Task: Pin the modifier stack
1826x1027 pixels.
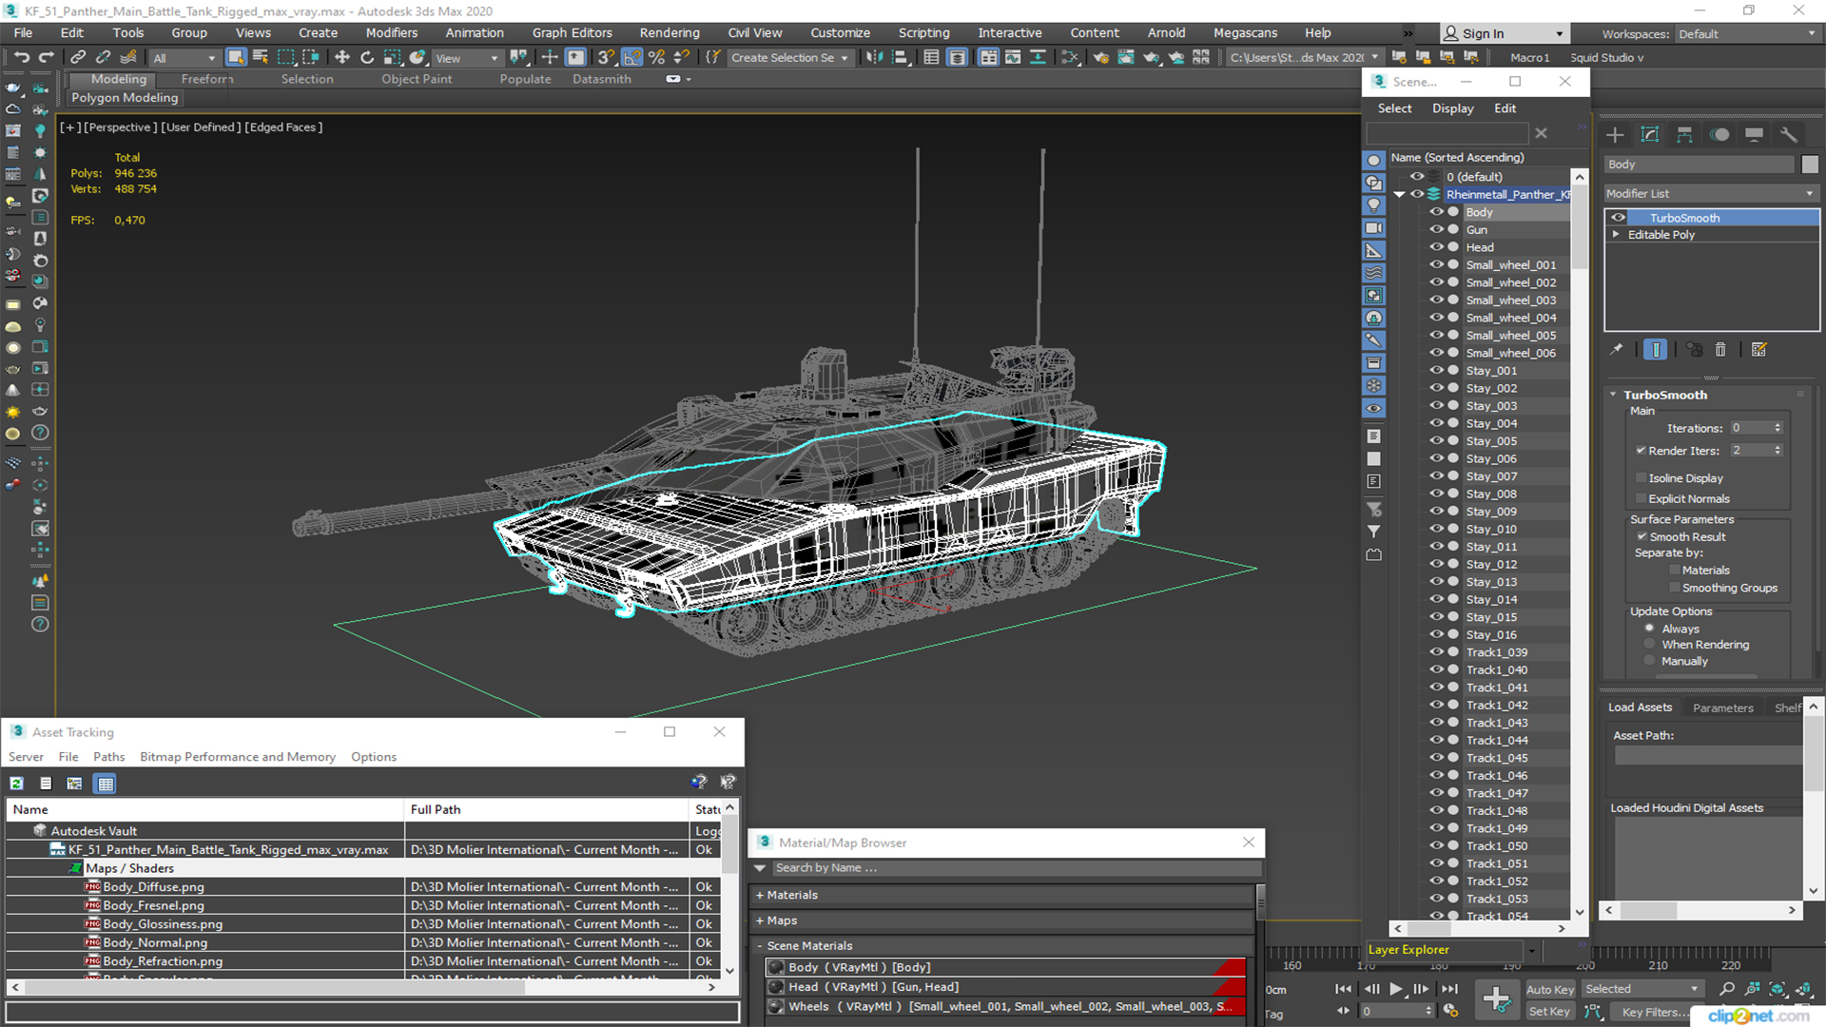Action: pyautogui.click(x=1616, y=350)
